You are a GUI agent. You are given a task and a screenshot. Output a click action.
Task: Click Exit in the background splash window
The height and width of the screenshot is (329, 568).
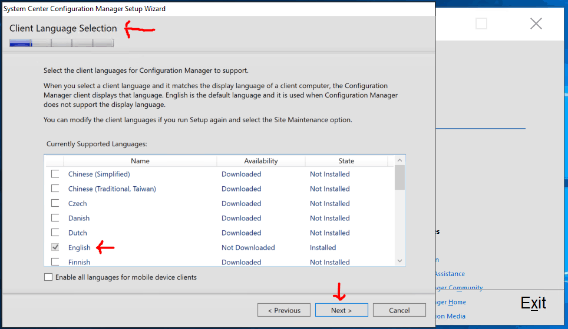pos(533,303)
